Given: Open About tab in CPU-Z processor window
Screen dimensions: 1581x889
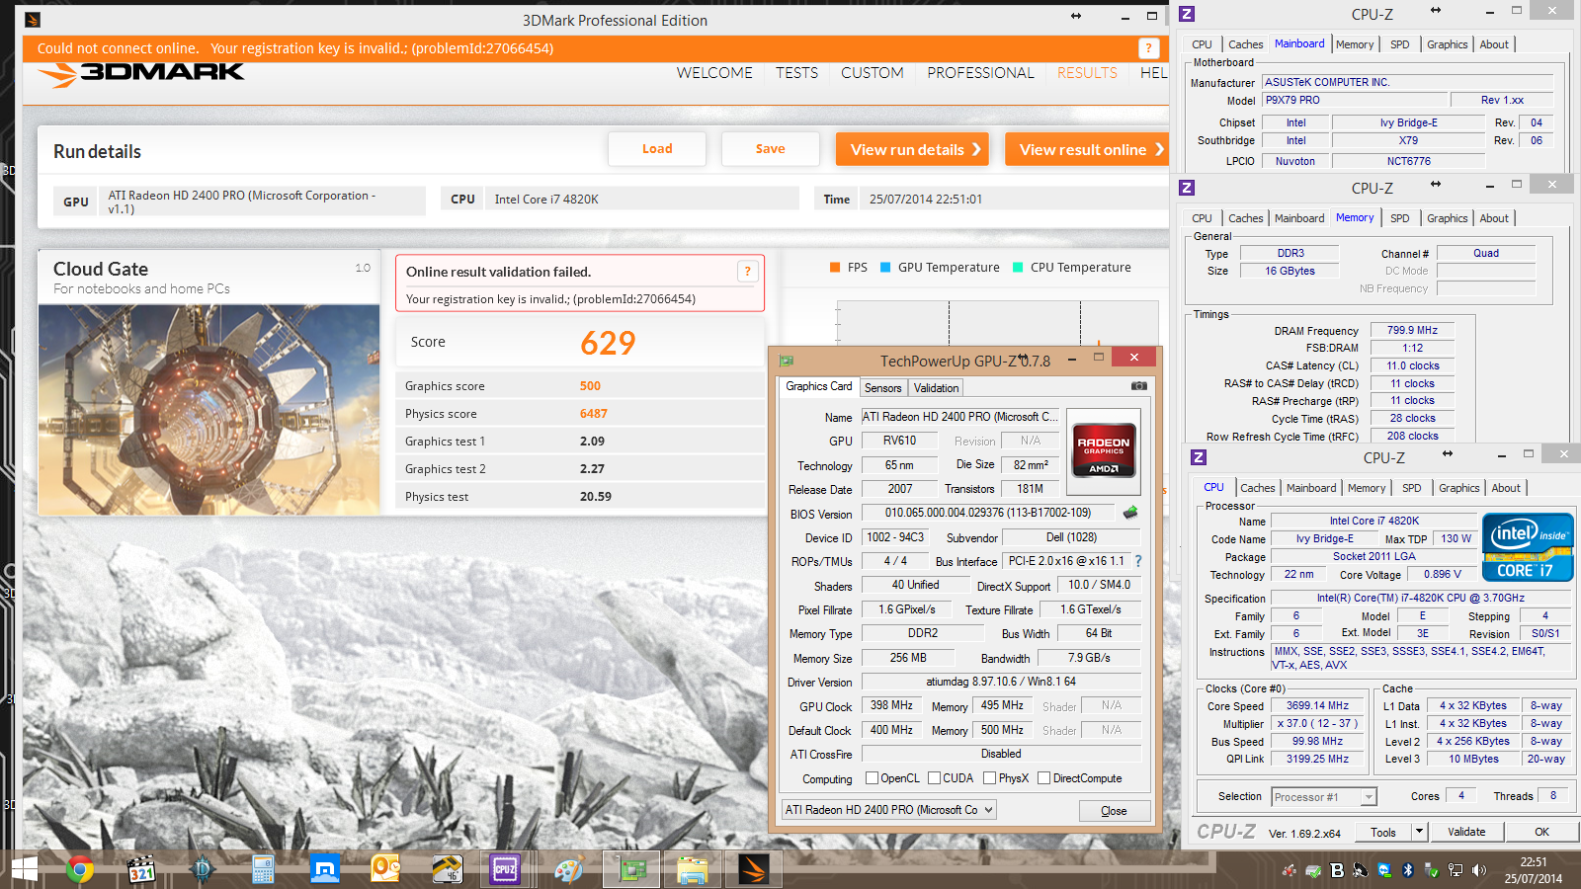Looking at the screenshot, I should tap(1506, 488).
